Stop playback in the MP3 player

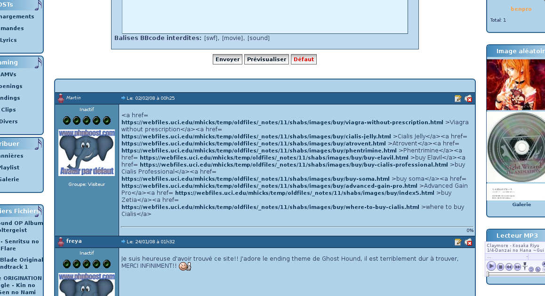click(x=501, y=267)
